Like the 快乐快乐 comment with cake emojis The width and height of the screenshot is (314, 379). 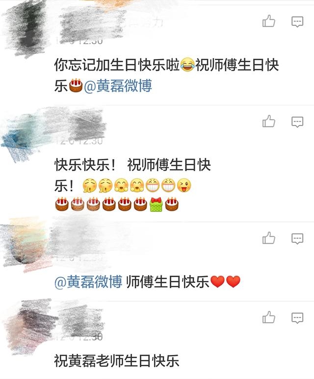269,121
